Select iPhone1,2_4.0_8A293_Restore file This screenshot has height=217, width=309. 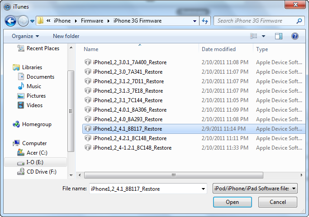click(x=128, y=119)
